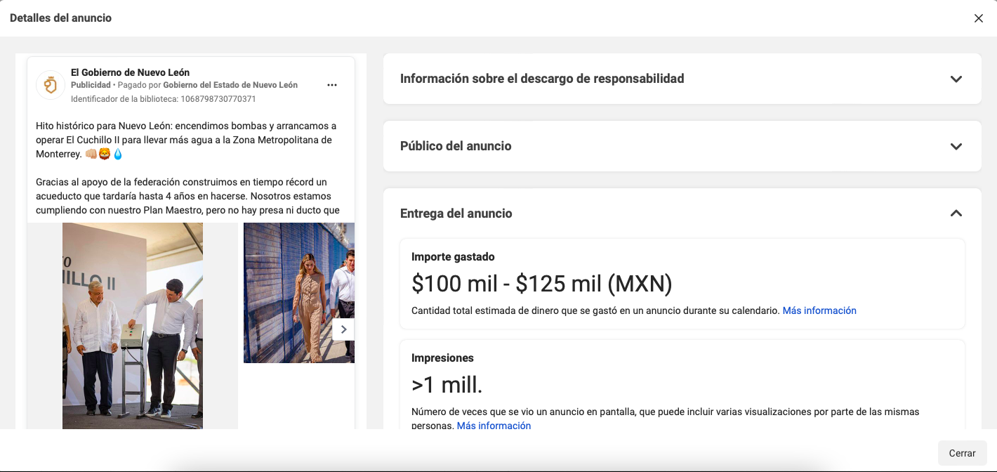Open El Gobierno de Nuevo León page name

[x=130, y=72]
